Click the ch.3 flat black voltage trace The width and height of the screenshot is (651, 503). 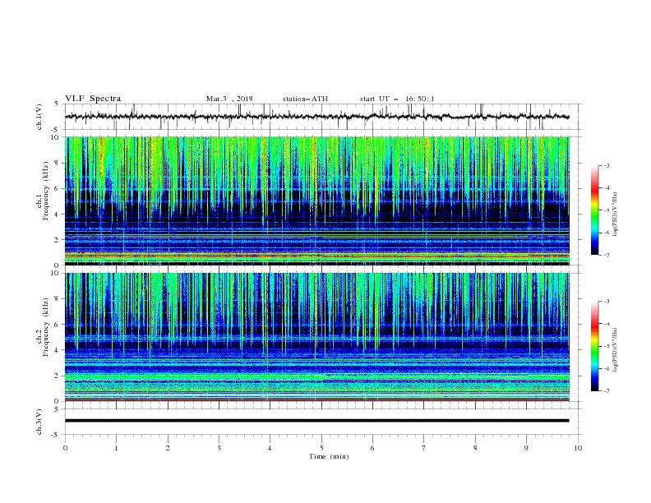(x=316, y=421)
